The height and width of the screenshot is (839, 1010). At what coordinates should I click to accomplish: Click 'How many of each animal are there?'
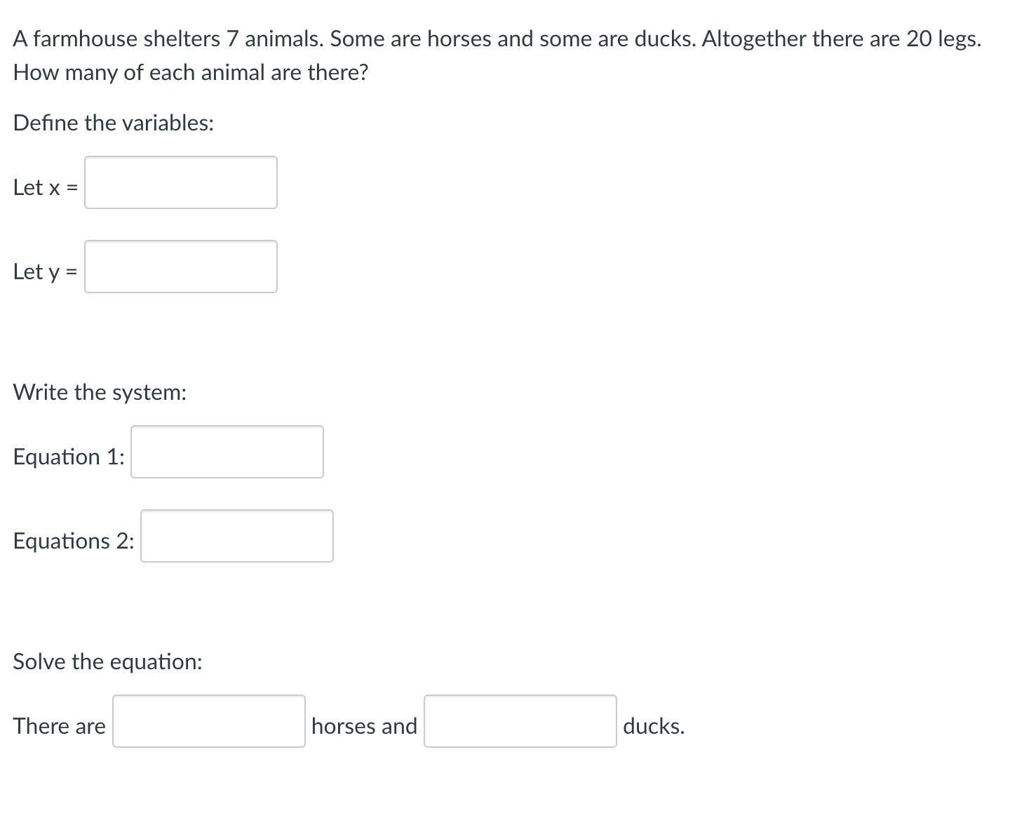[x=191, y=72]
